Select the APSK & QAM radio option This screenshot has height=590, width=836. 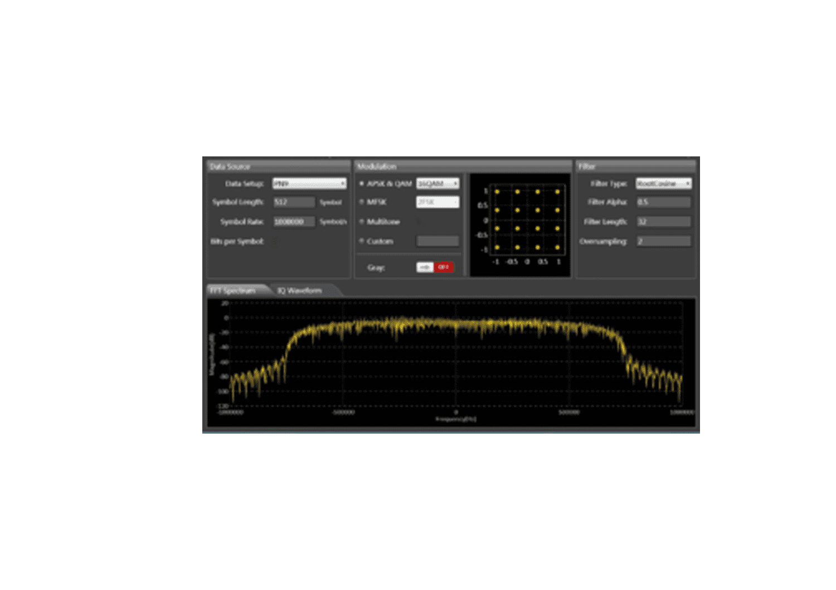point(362,183)
